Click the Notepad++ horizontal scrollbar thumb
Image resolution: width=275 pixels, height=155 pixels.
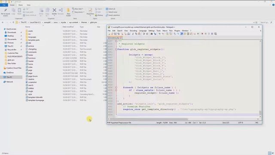coord(149,119)
